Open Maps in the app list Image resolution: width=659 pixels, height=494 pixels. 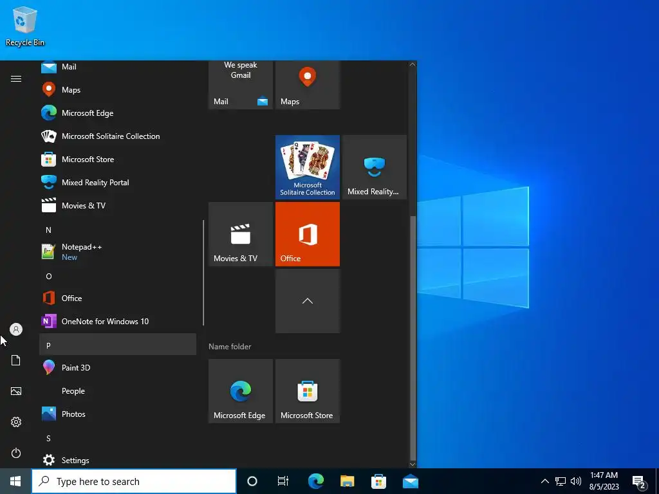pyautogui.click(x=118, y=90)
